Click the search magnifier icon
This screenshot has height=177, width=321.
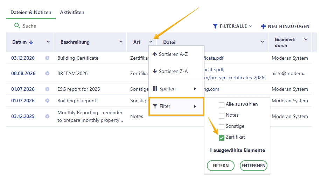[17, 26]
